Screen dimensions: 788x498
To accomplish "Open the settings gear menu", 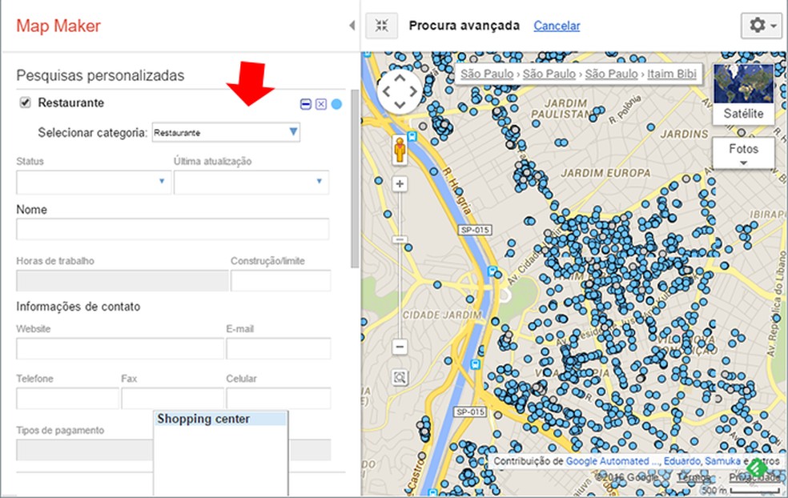I will [x=762, y=26].
